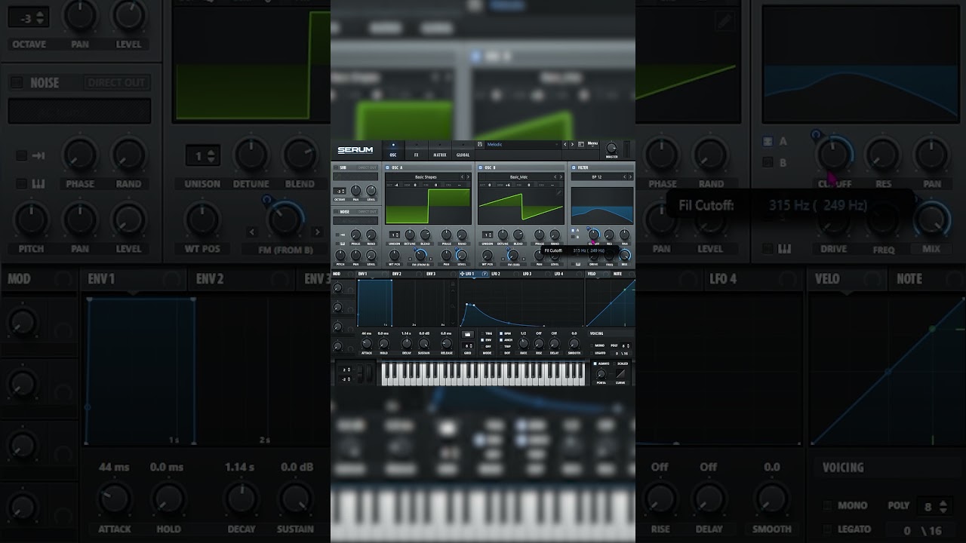Open the LFO shape folder icon
The image size is (966, 543).
(x=468, y=334)
